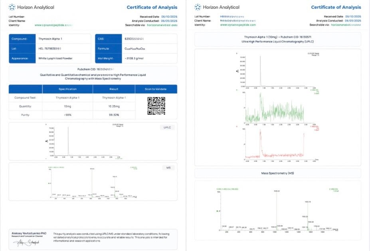Click the small UPLC chromatogram on left page
The height and width of the screenshot is (251, 370).
pyautogui.click(x=84, y=141)
